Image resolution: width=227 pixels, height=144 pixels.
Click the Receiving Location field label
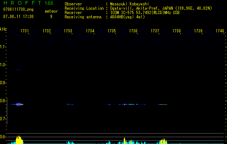tap(84, 8)
